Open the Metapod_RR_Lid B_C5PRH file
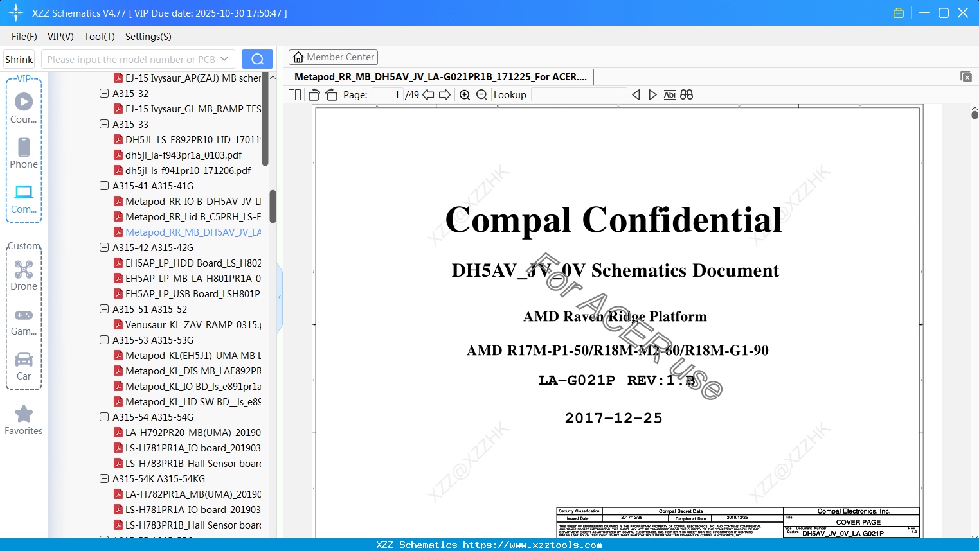The width and height of the screenshot is (979, 551). pos(187,216)
